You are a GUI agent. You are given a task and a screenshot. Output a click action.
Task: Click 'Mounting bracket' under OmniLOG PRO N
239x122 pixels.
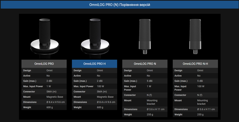tap(152, 102)
